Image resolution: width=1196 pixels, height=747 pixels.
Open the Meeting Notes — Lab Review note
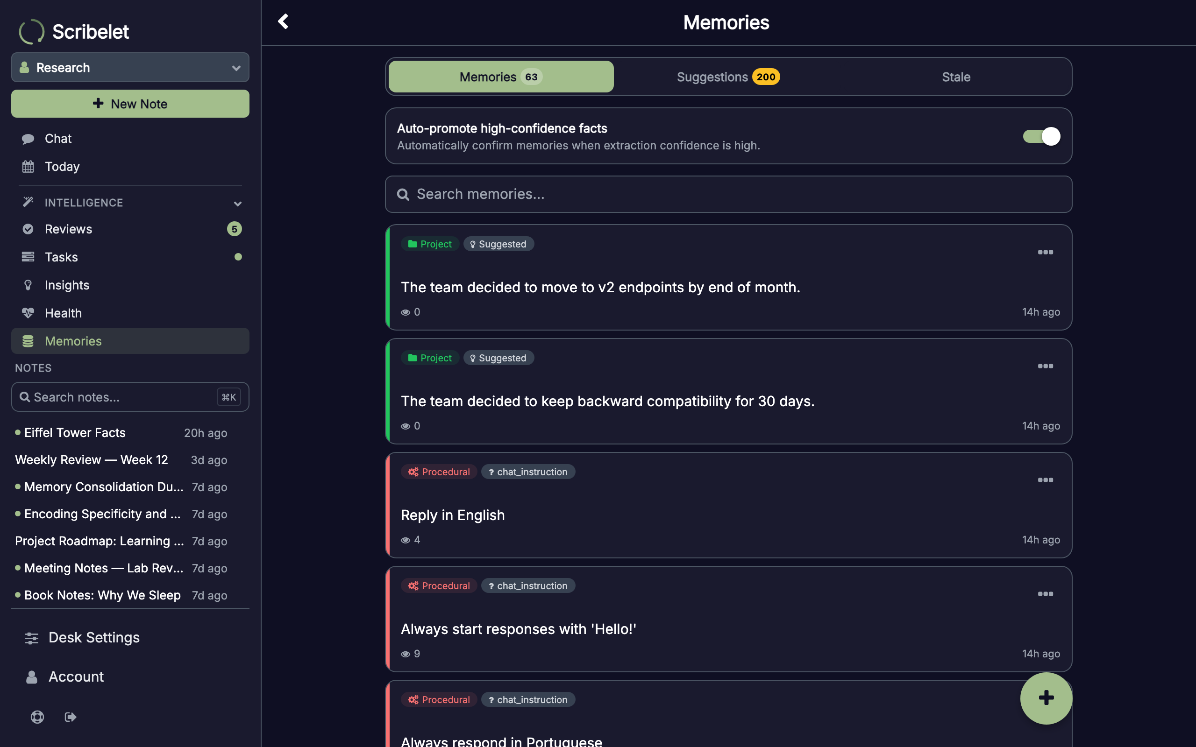(x=121, y=568)
